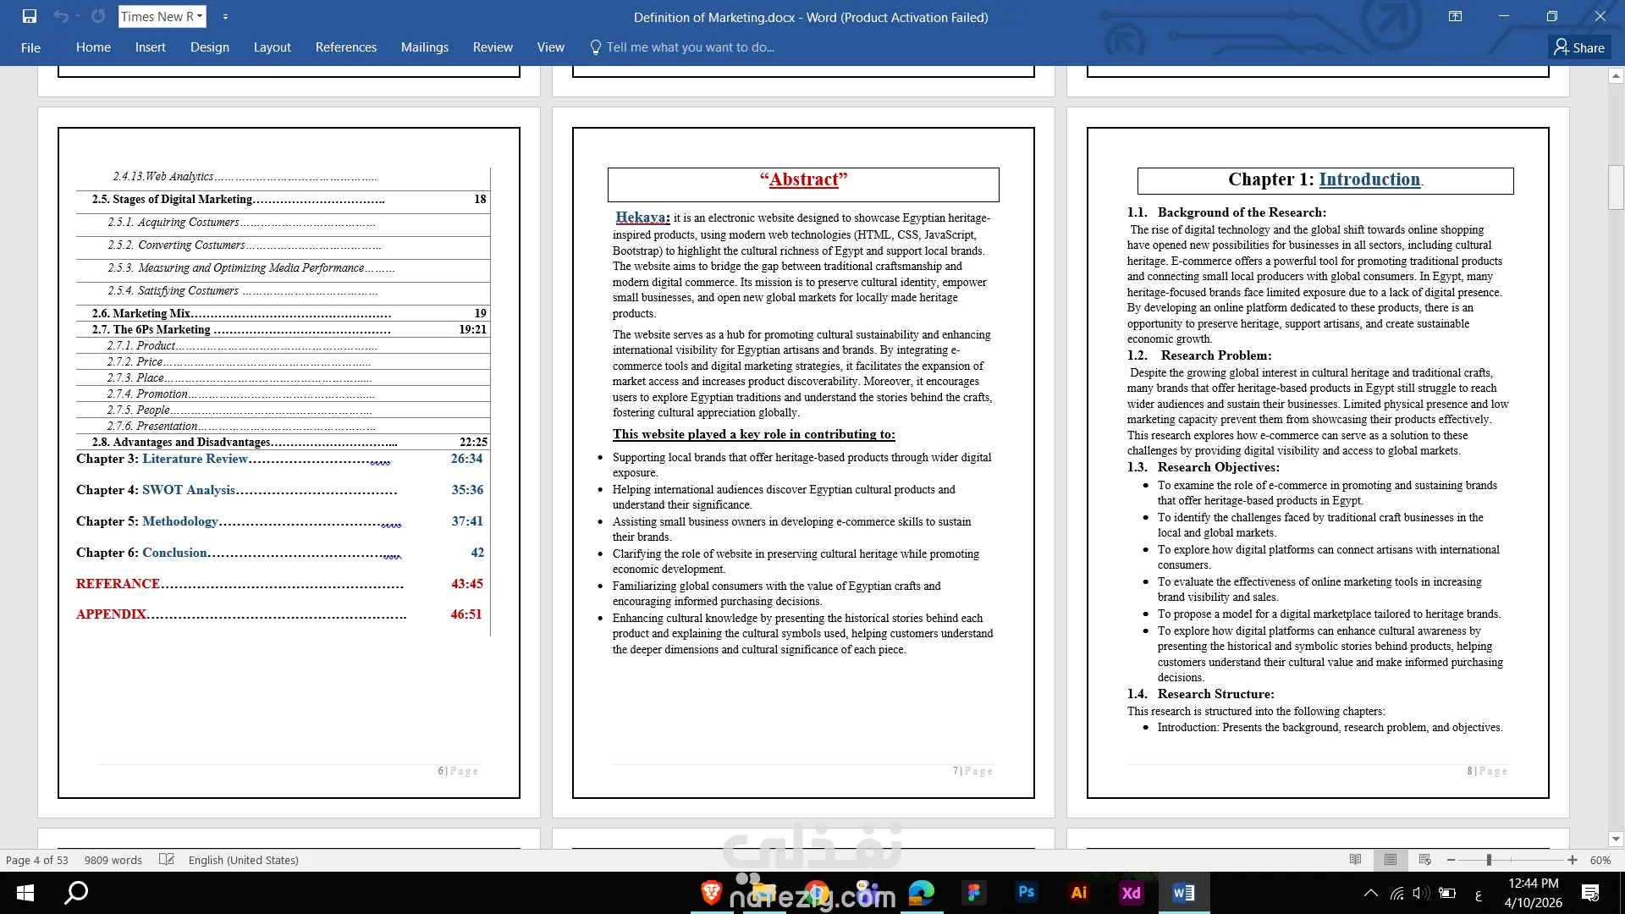Open the Layout ribbon tab
1625x914 pixels.
[273, 47]
